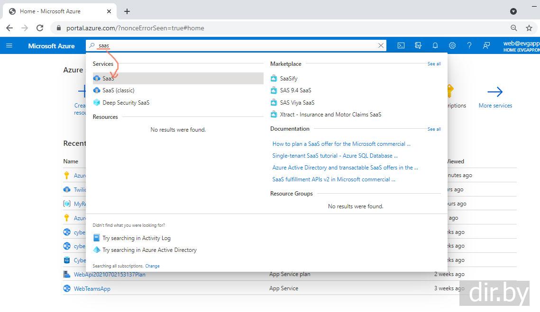Viewport: 540px width, 312px height.
Task: Open the notifications bell
Action: [x=435, y=45]
